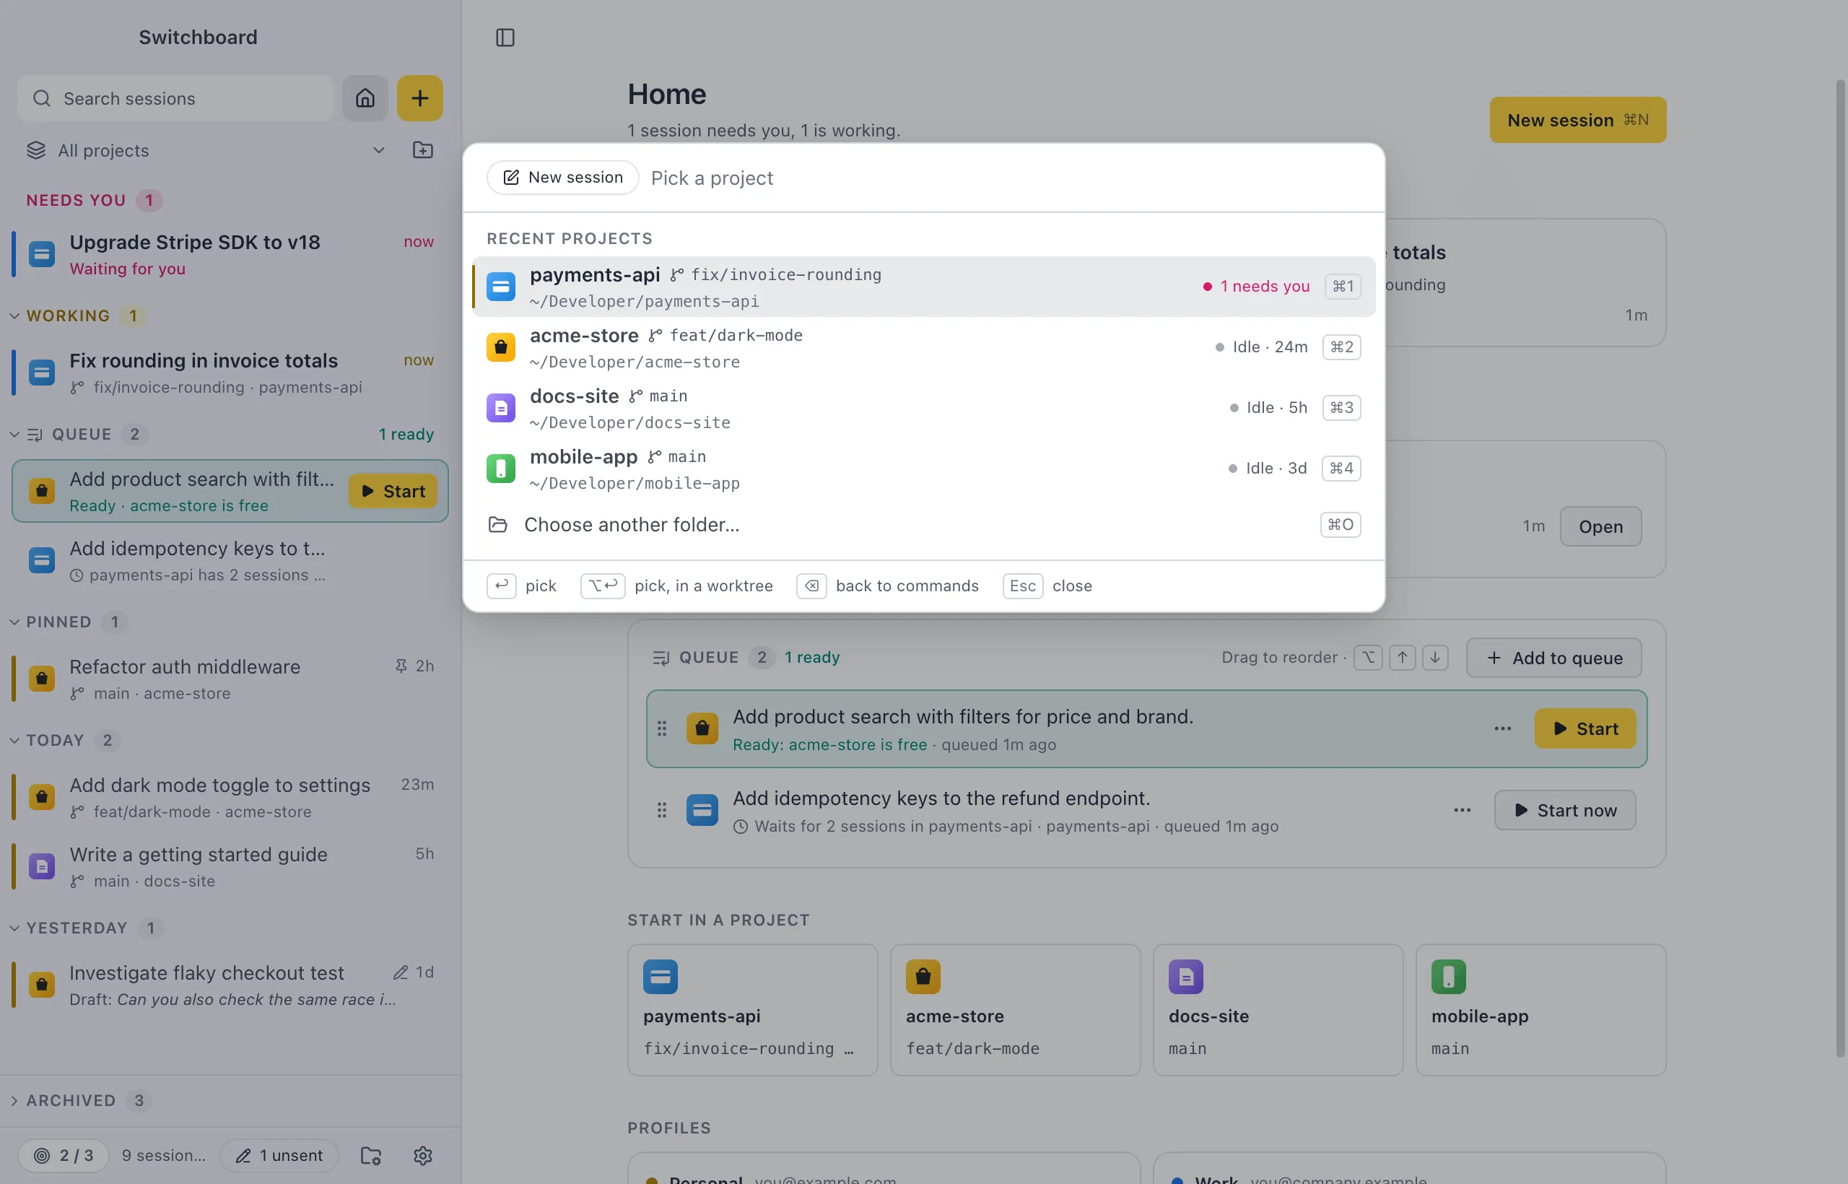Click the Queue list icon in sidebar header

(35, 435)
